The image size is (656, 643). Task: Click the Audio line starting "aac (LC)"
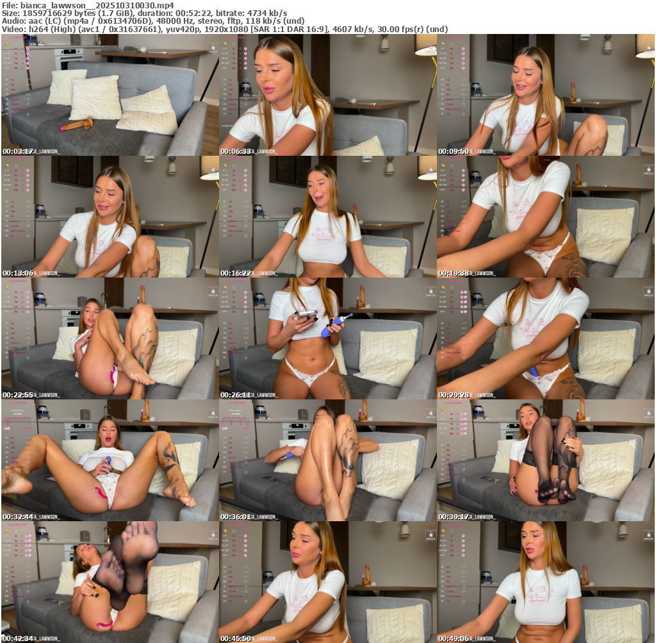pyautogui.click(x=167, y=21)
